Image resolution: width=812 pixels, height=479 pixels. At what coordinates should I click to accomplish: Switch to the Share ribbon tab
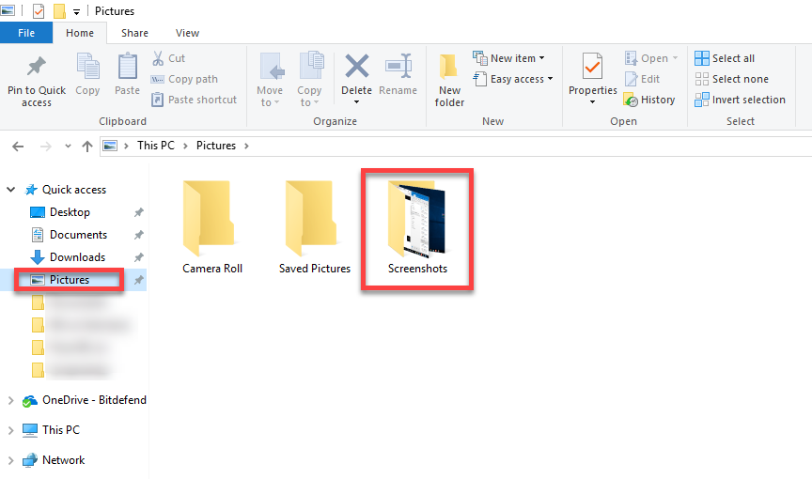click(134, 33)
